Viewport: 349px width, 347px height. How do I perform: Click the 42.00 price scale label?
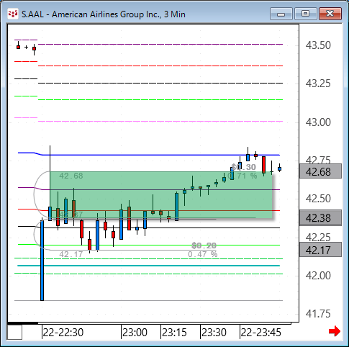tap(318, 276)
